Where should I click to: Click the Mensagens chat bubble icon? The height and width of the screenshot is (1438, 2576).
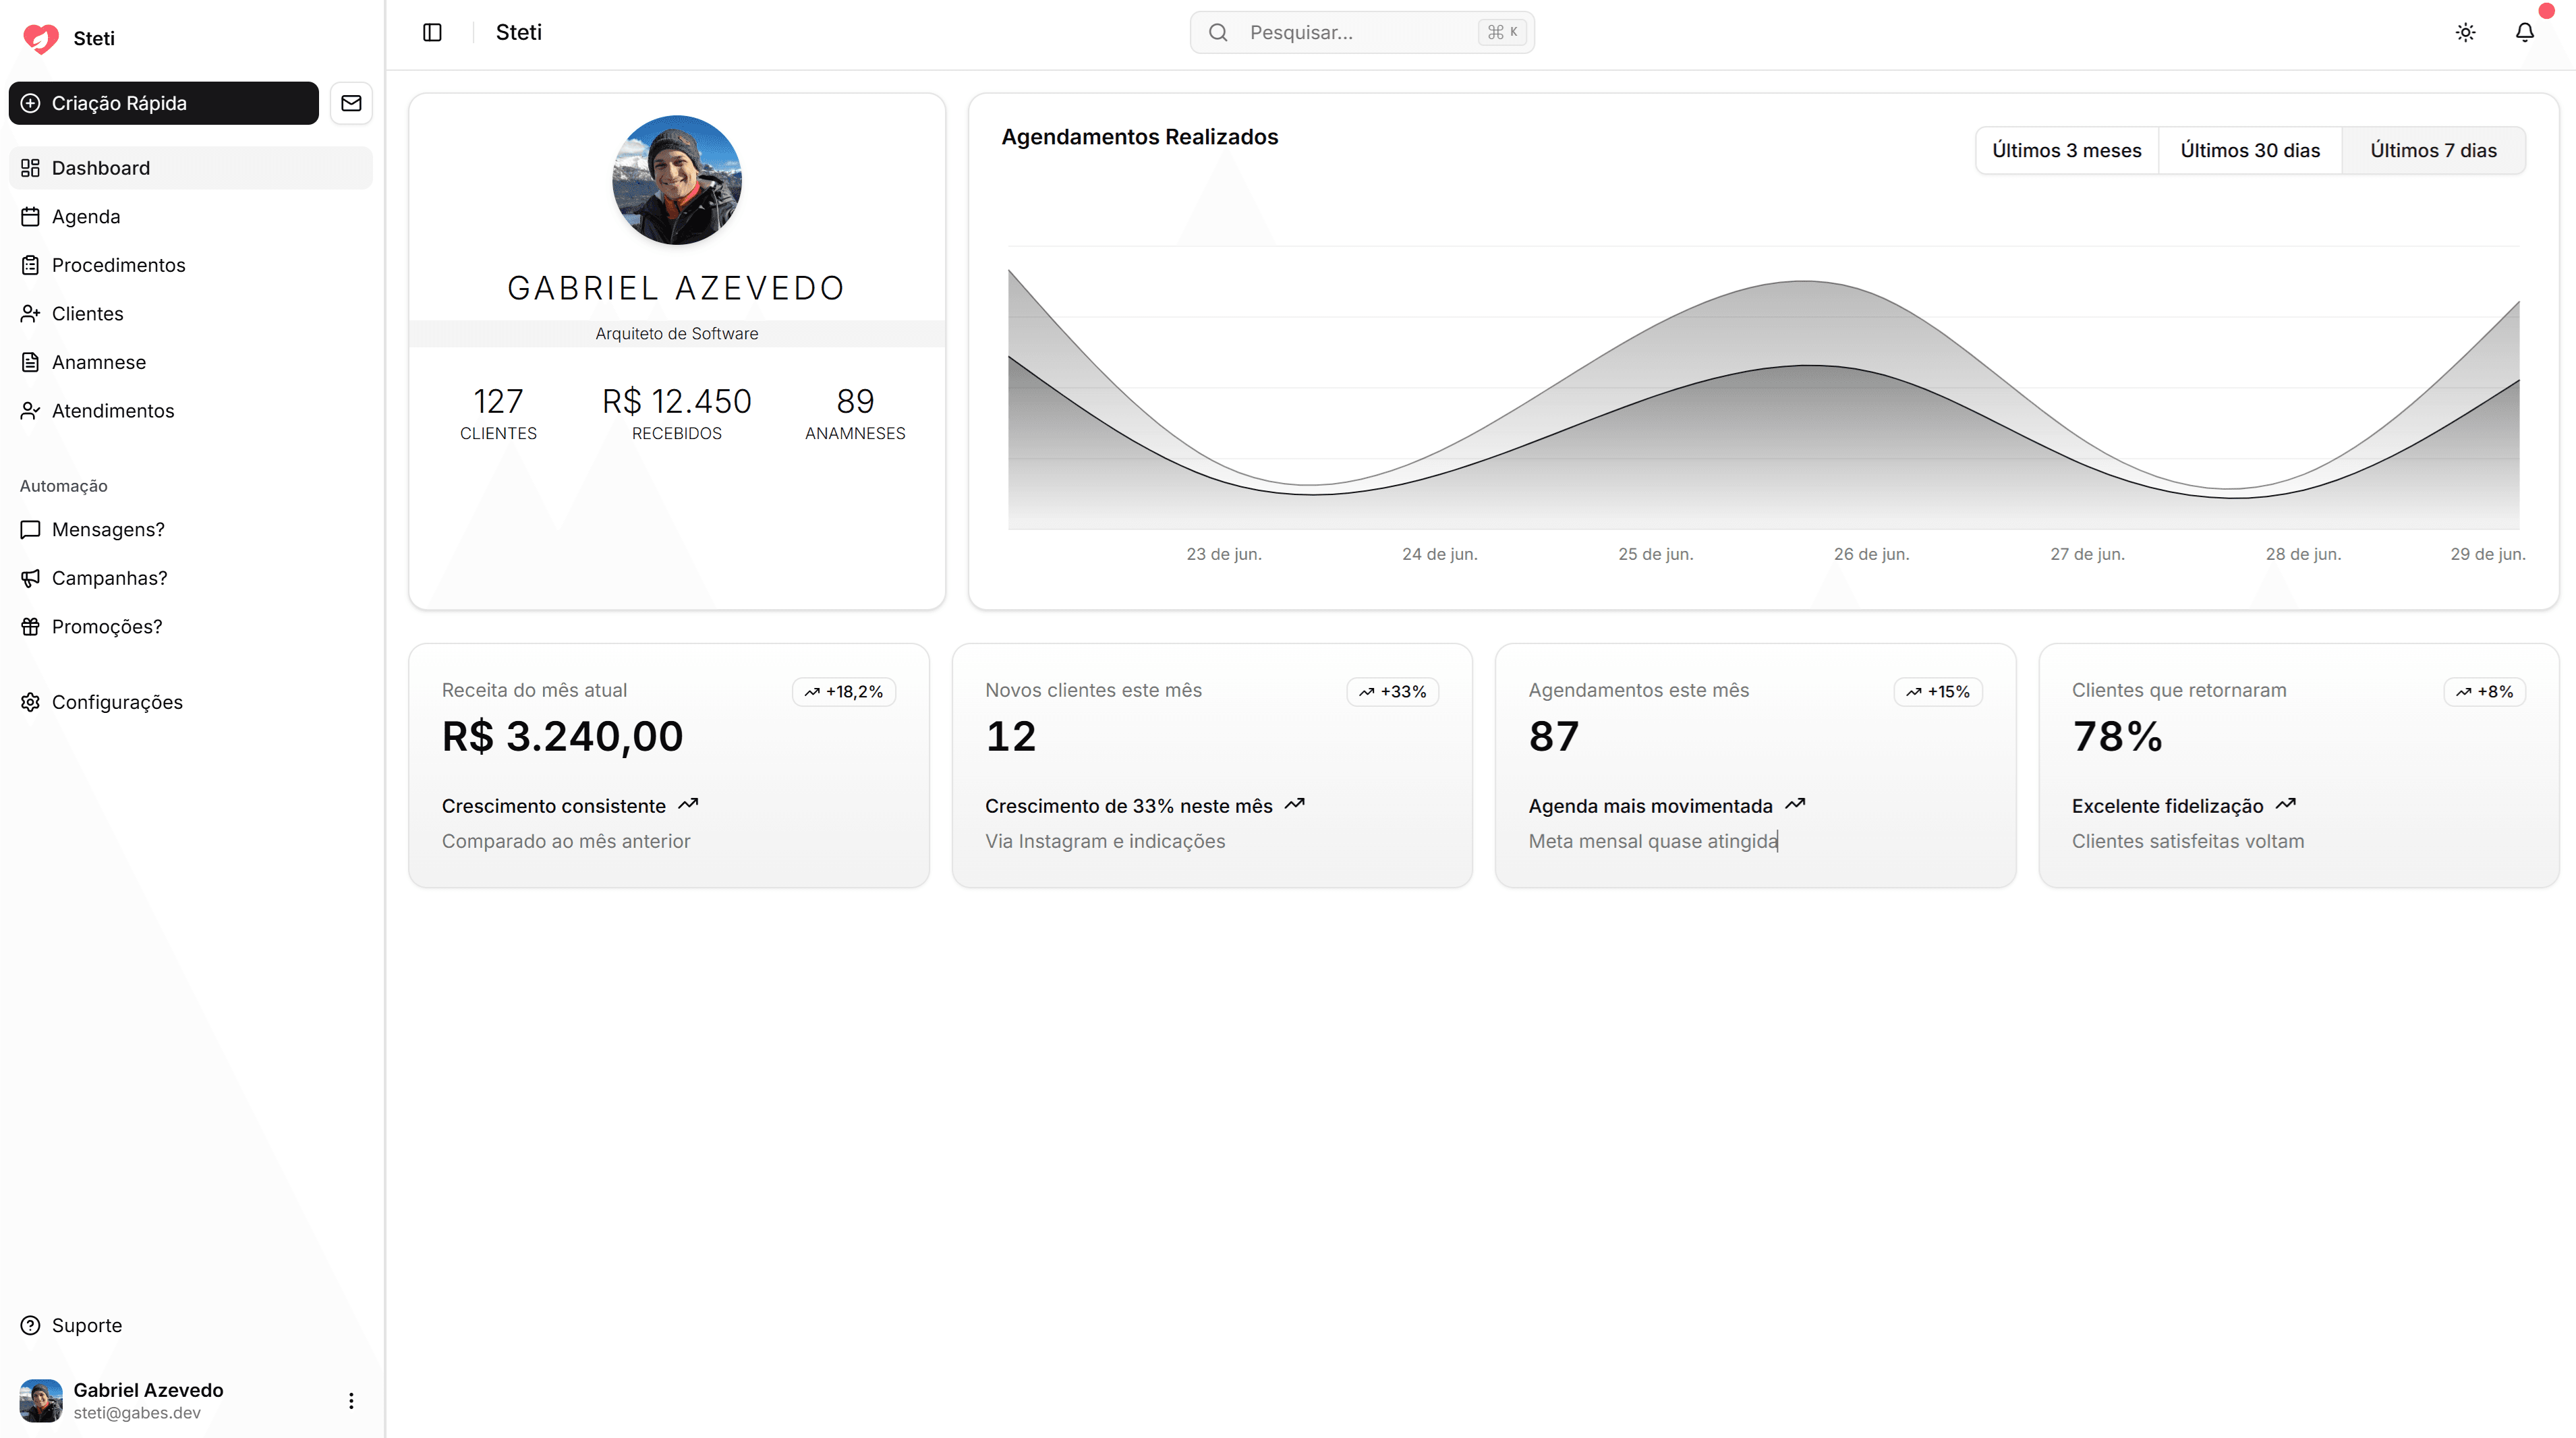[x=30, y=529]
